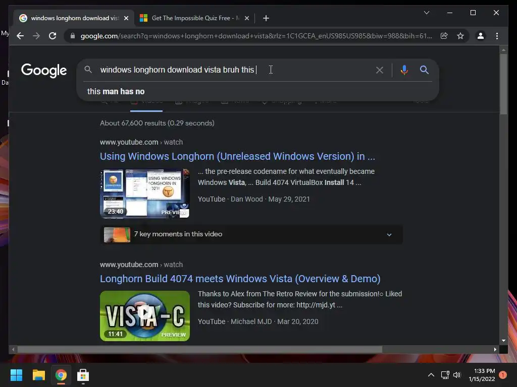517x387 pixels.
Task: Open Microsoft Store from taskbar
Action: (83, 375)
